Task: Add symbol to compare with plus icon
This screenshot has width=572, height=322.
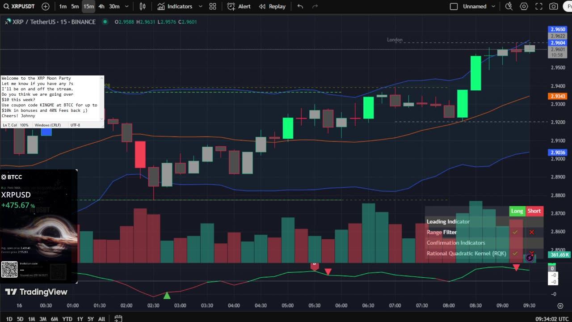Action: [x=46, y=6]
